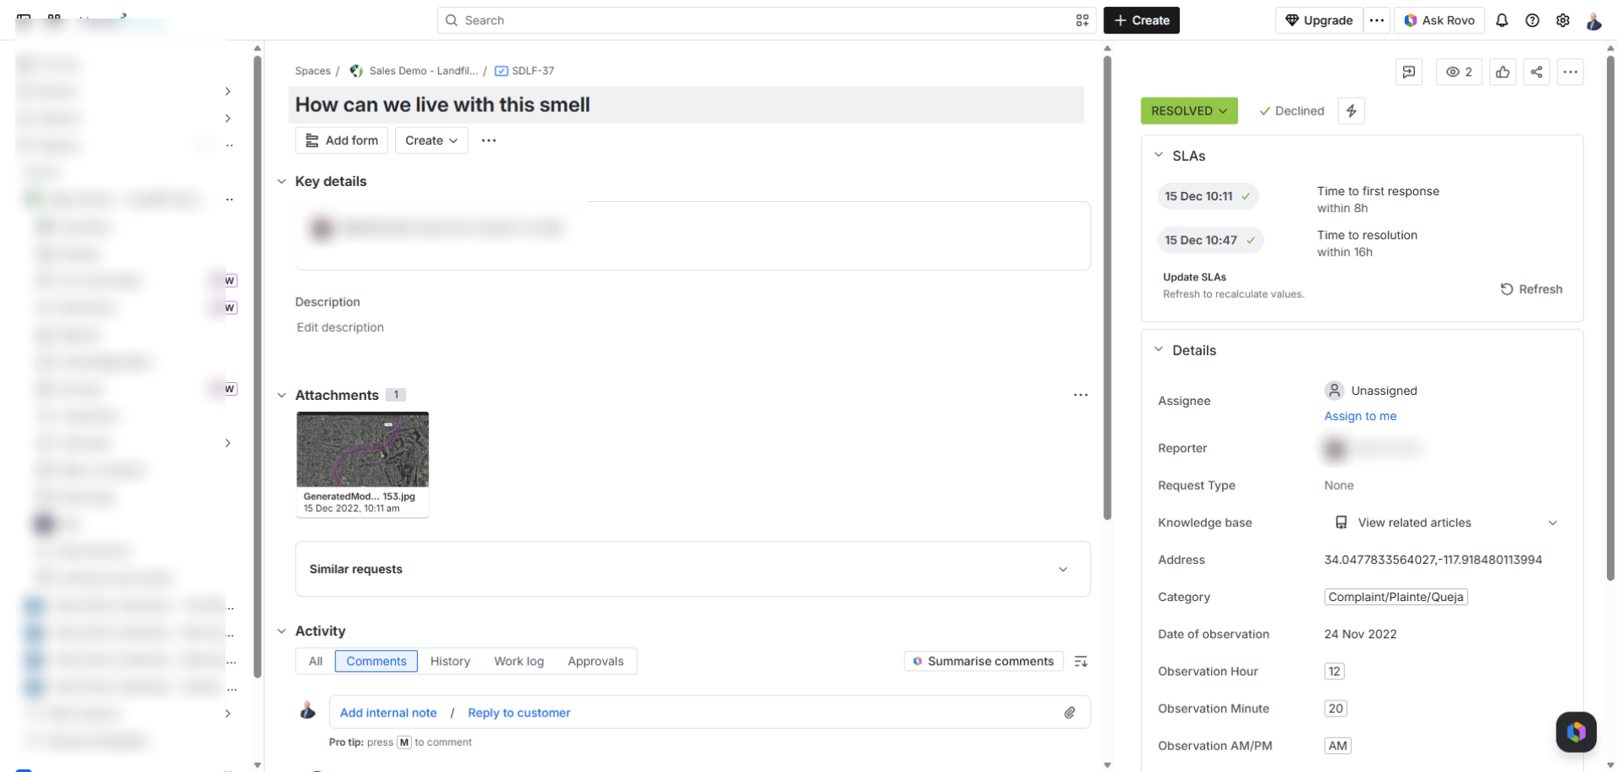Open the Work log tab
This screenshot has height=772, width=1617.
click(x=519, y=662)
